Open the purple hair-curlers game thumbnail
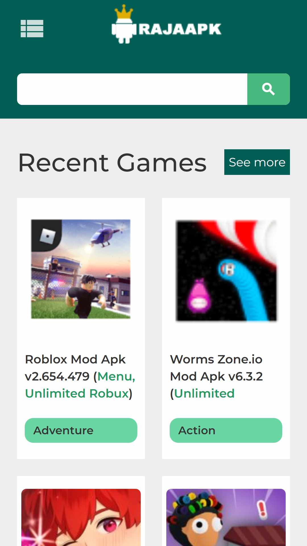 coord(226,517)
